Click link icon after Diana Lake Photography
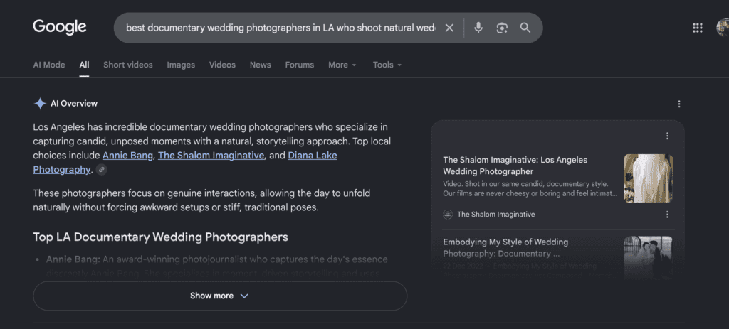The width and height of the screenshot is (729, 329). 101,170
